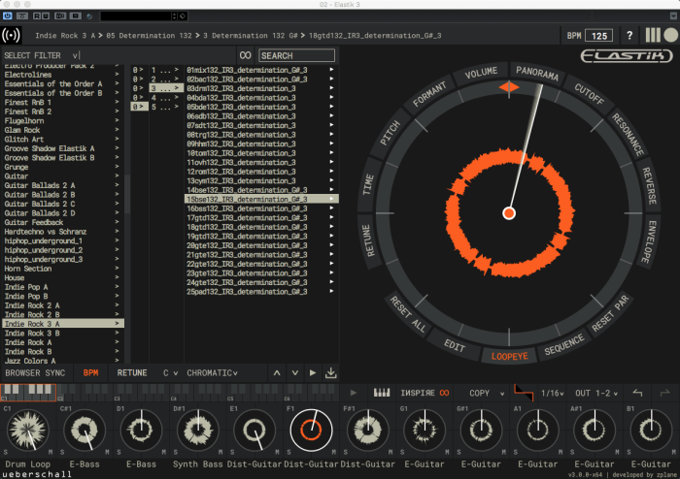
Task: Select the D#1 Synth Bass pad
Action: coord(198,431)
